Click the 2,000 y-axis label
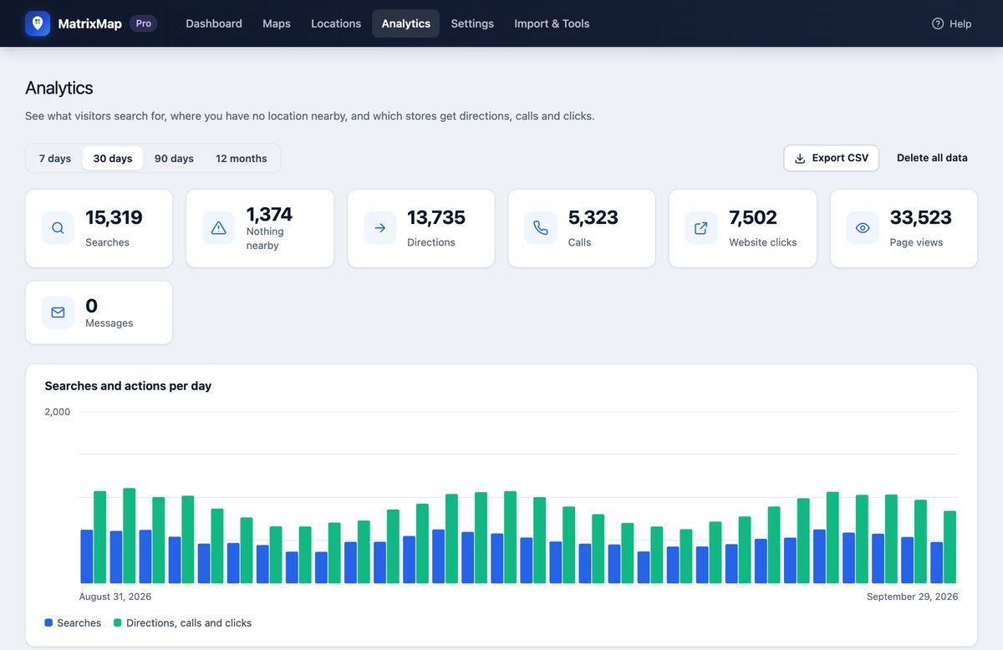The height and width of the screenshot is (650, 1003). 58,411
